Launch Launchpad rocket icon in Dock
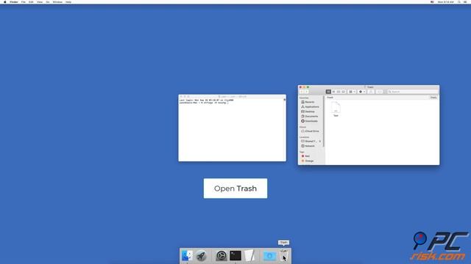 pyautogui.click(x=201, y=256)
